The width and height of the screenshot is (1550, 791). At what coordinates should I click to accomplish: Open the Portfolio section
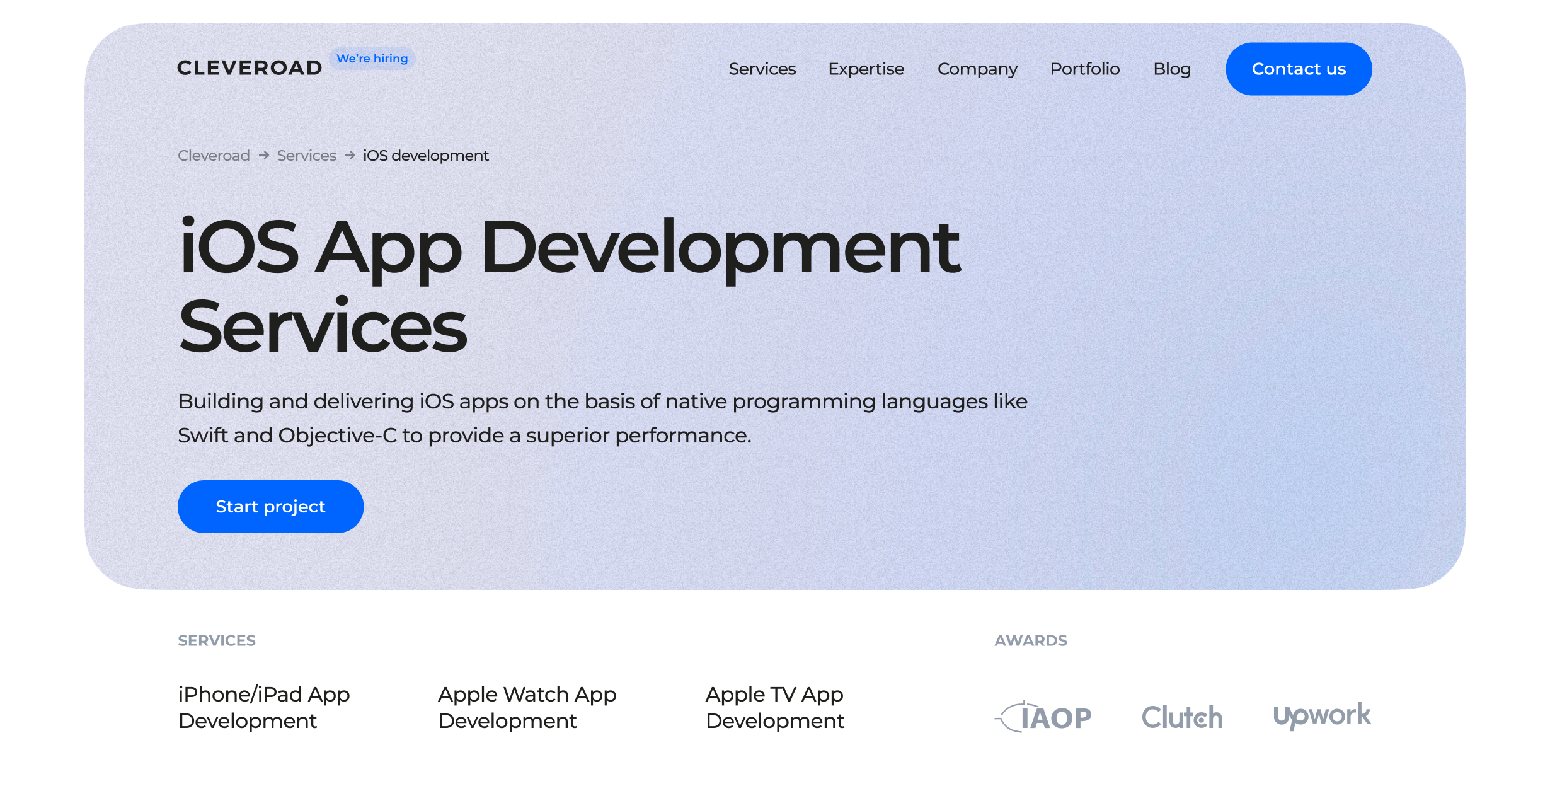click(x=1085, y=69)
